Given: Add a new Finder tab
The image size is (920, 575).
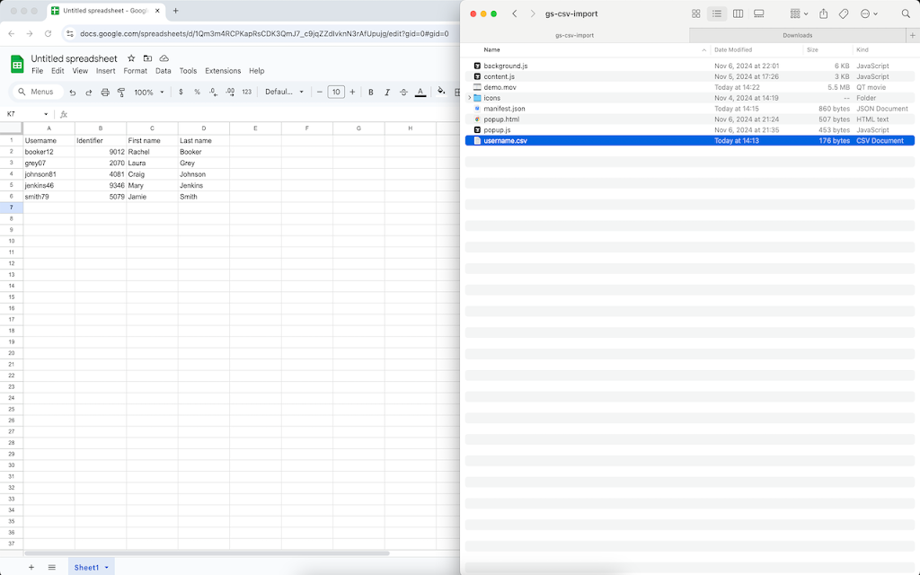Looking at the screenshot, I should click(x=913, y=35).
